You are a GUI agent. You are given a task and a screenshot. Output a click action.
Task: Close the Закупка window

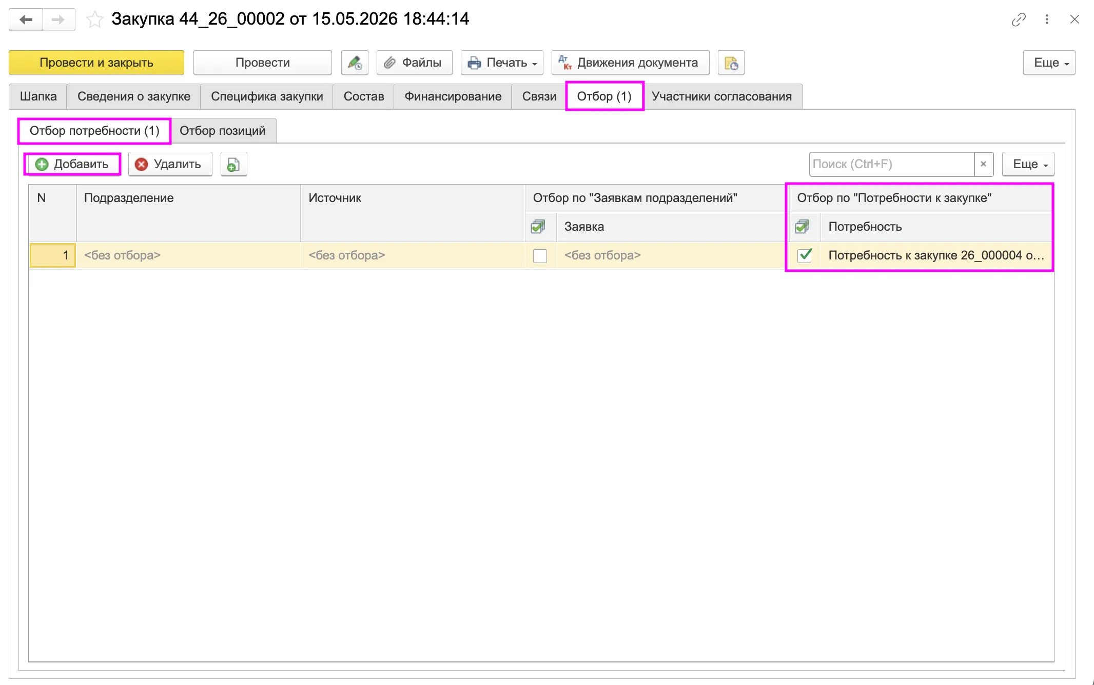tap(1075, 19)
